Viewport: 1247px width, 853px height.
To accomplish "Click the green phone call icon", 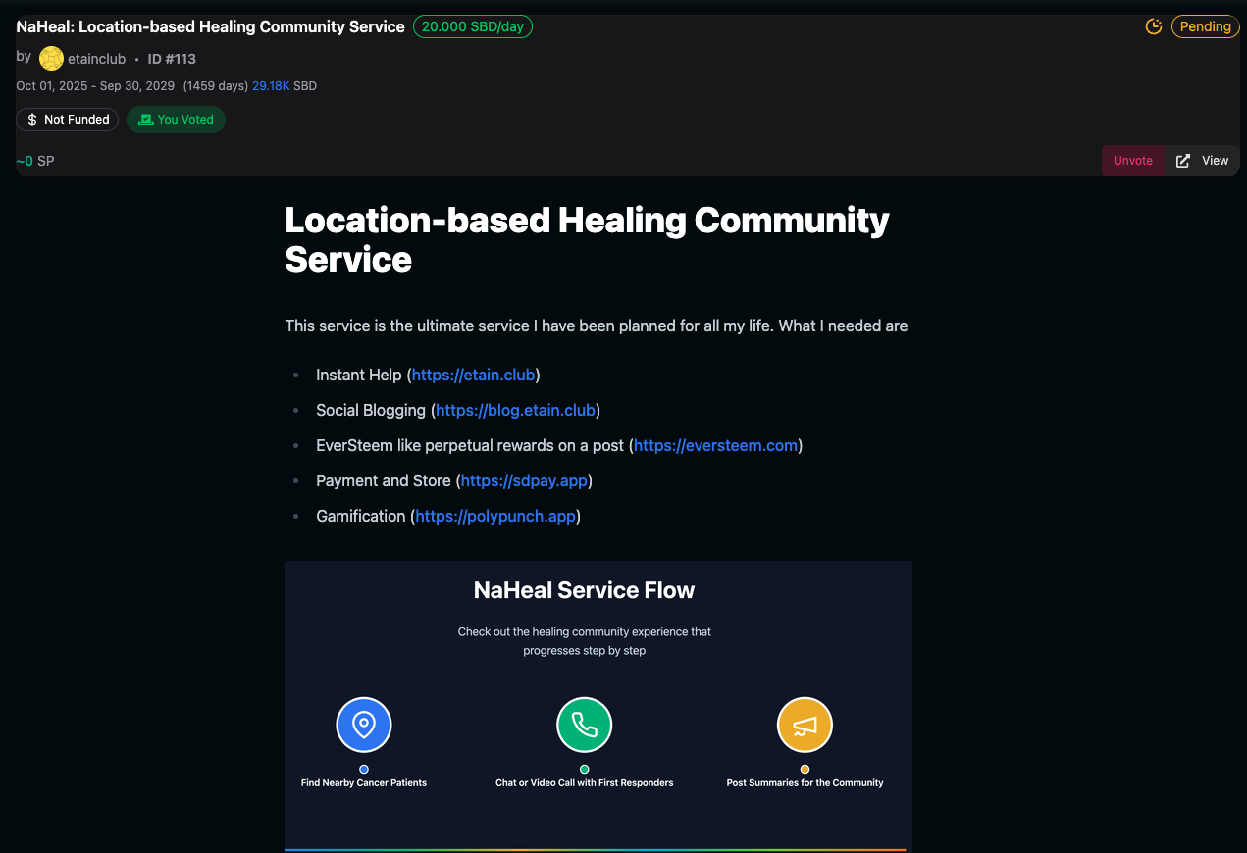I will 585,726.
